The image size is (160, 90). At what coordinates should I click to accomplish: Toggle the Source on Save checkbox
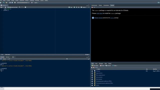(x=10, y=7)
